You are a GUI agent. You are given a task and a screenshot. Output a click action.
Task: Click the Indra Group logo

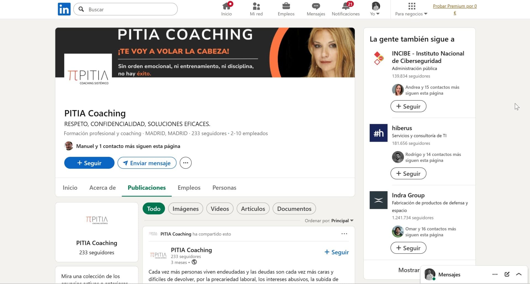[x=378, y=200]
